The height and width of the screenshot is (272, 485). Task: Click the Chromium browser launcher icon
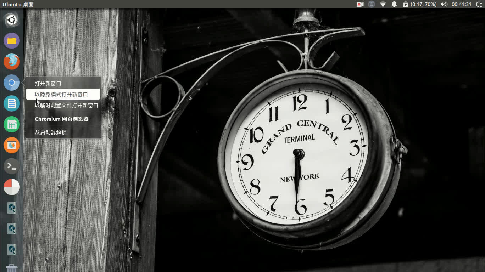pyautogui.click(x=12, y=83)
